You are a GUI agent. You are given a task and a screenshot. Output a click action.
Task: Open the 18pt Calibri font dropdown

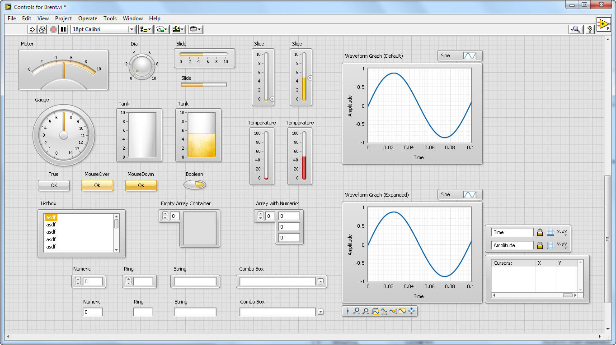[x=132, y=29]
